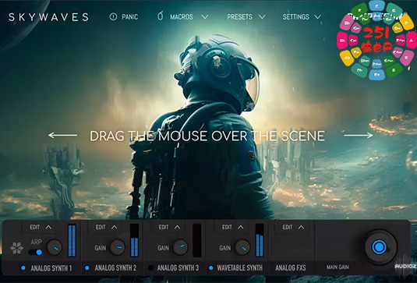417x283 pixels.
Task: Click GAIN label of Wavetable Synth
Action: click(225, 248)
